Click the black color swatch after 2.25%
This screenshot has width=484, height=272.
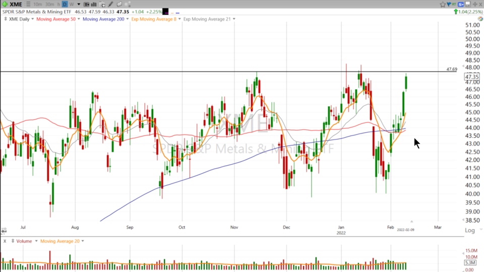click(165, 12)
